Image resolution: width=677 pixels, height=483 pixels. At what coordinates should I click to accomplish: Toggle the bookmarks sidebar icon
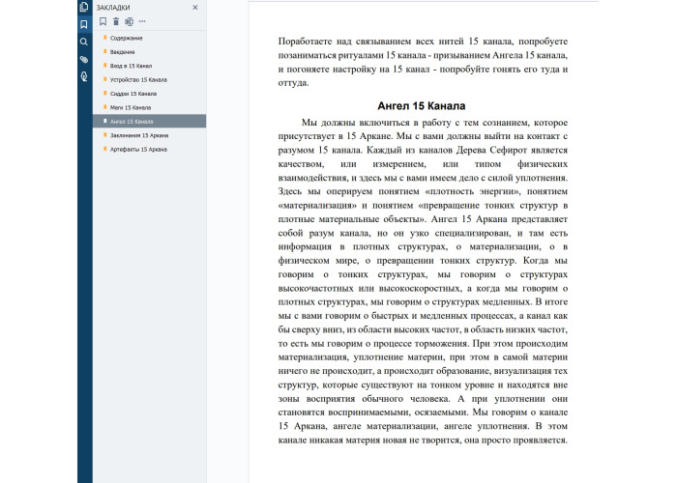[84, 24]
